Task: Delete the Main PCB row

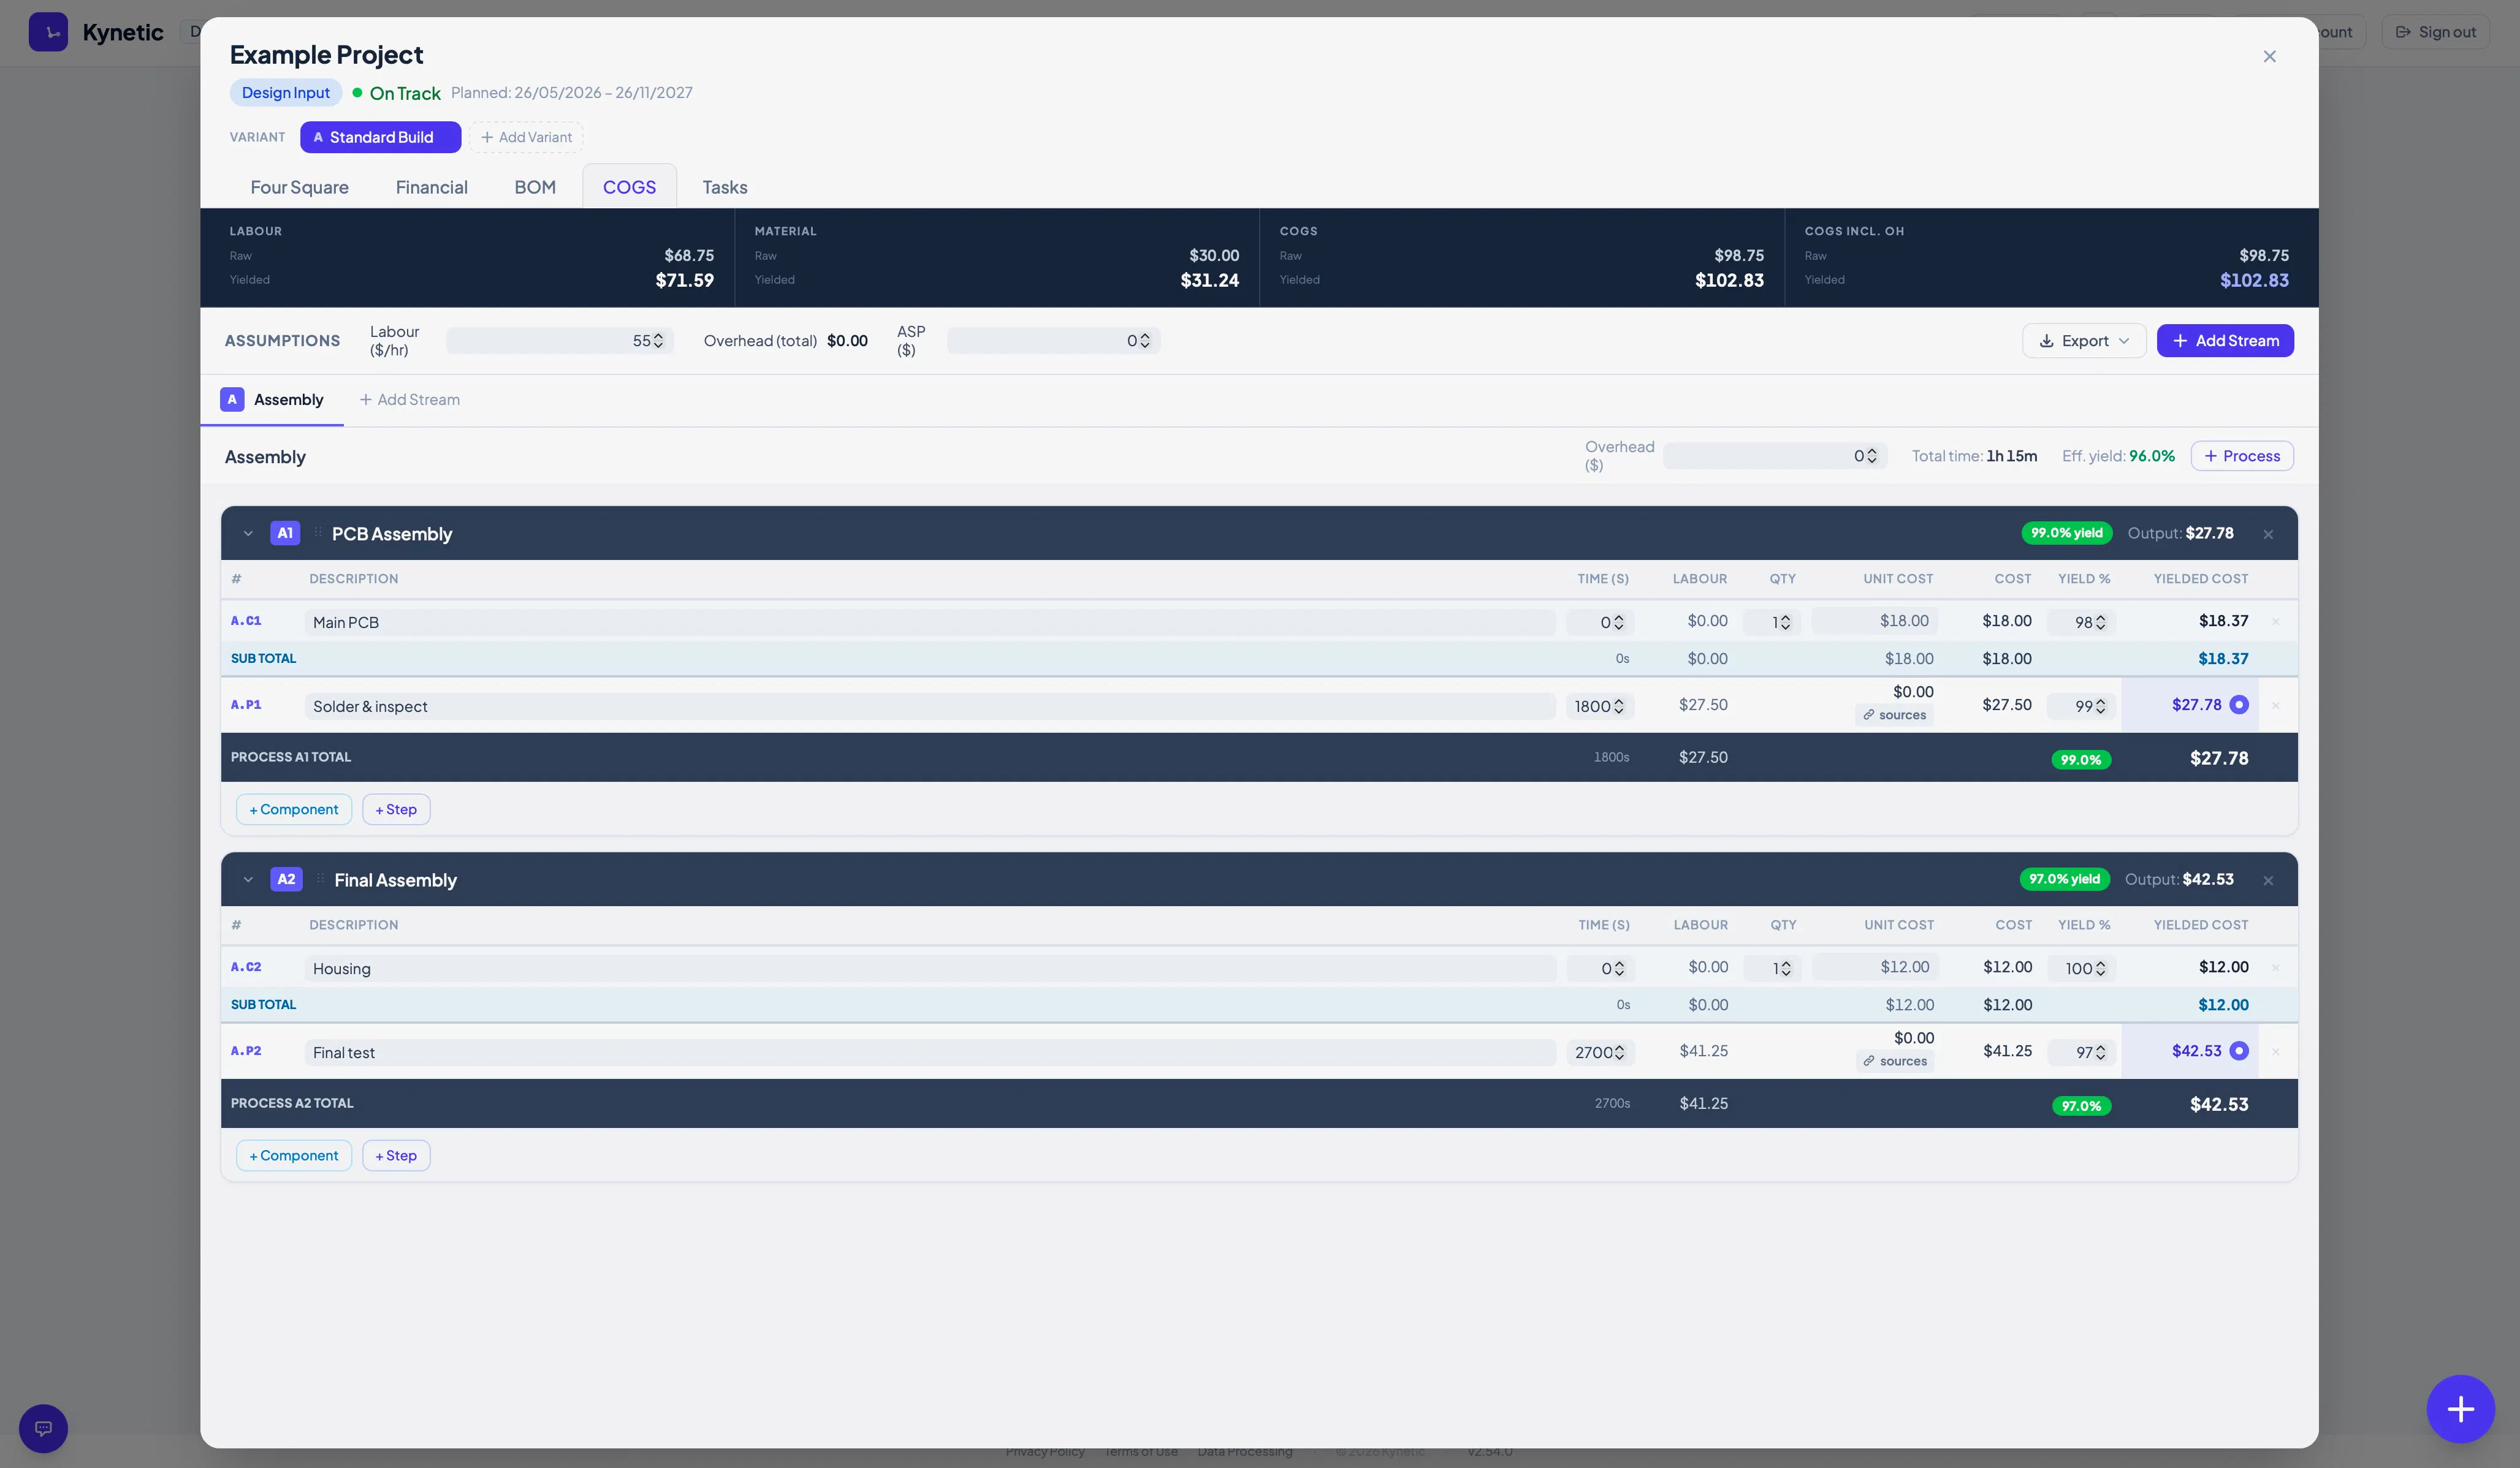Action: 2276,622
